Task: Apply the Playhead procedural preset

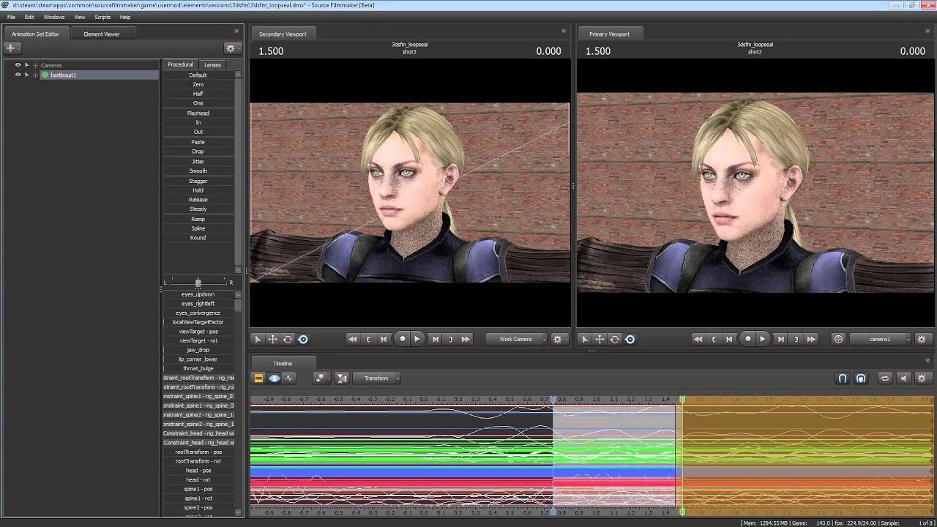Action: coord(198,113)
